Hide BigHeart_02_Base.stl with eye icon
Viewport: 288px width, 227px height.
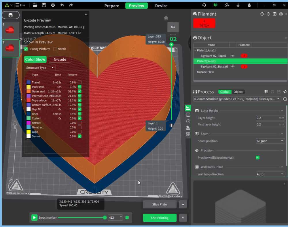[x=233, y=66]
